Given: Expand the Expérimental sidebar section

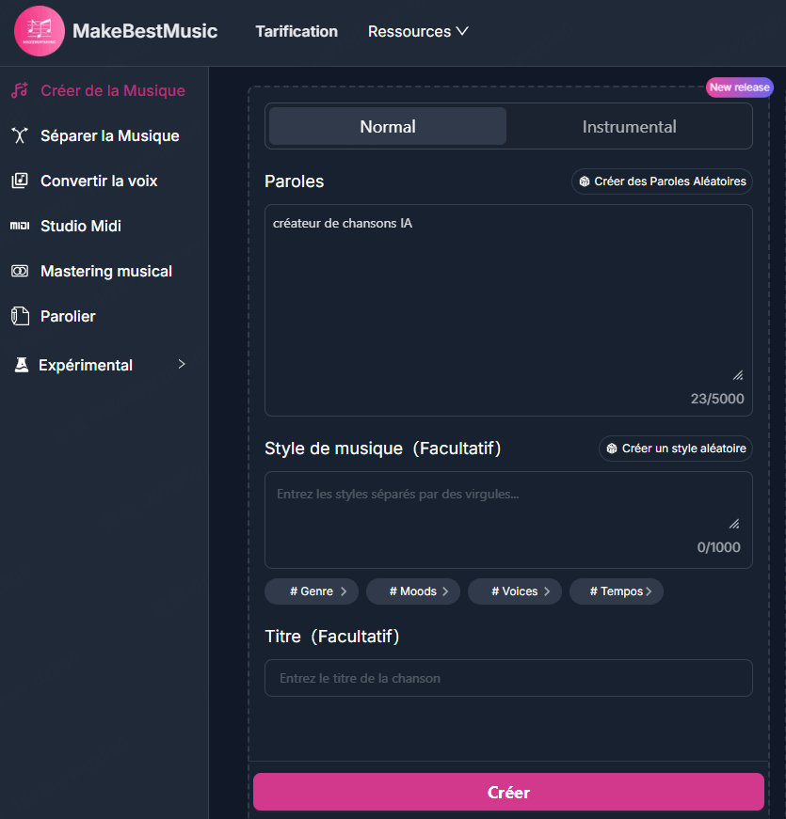Looking at the screenshot, I should coord(182,365).
